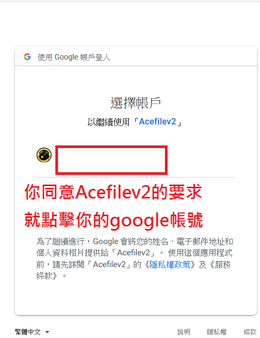
Task: Click the 為了繼續進行 paragraph start
Action: pos(60,241)
